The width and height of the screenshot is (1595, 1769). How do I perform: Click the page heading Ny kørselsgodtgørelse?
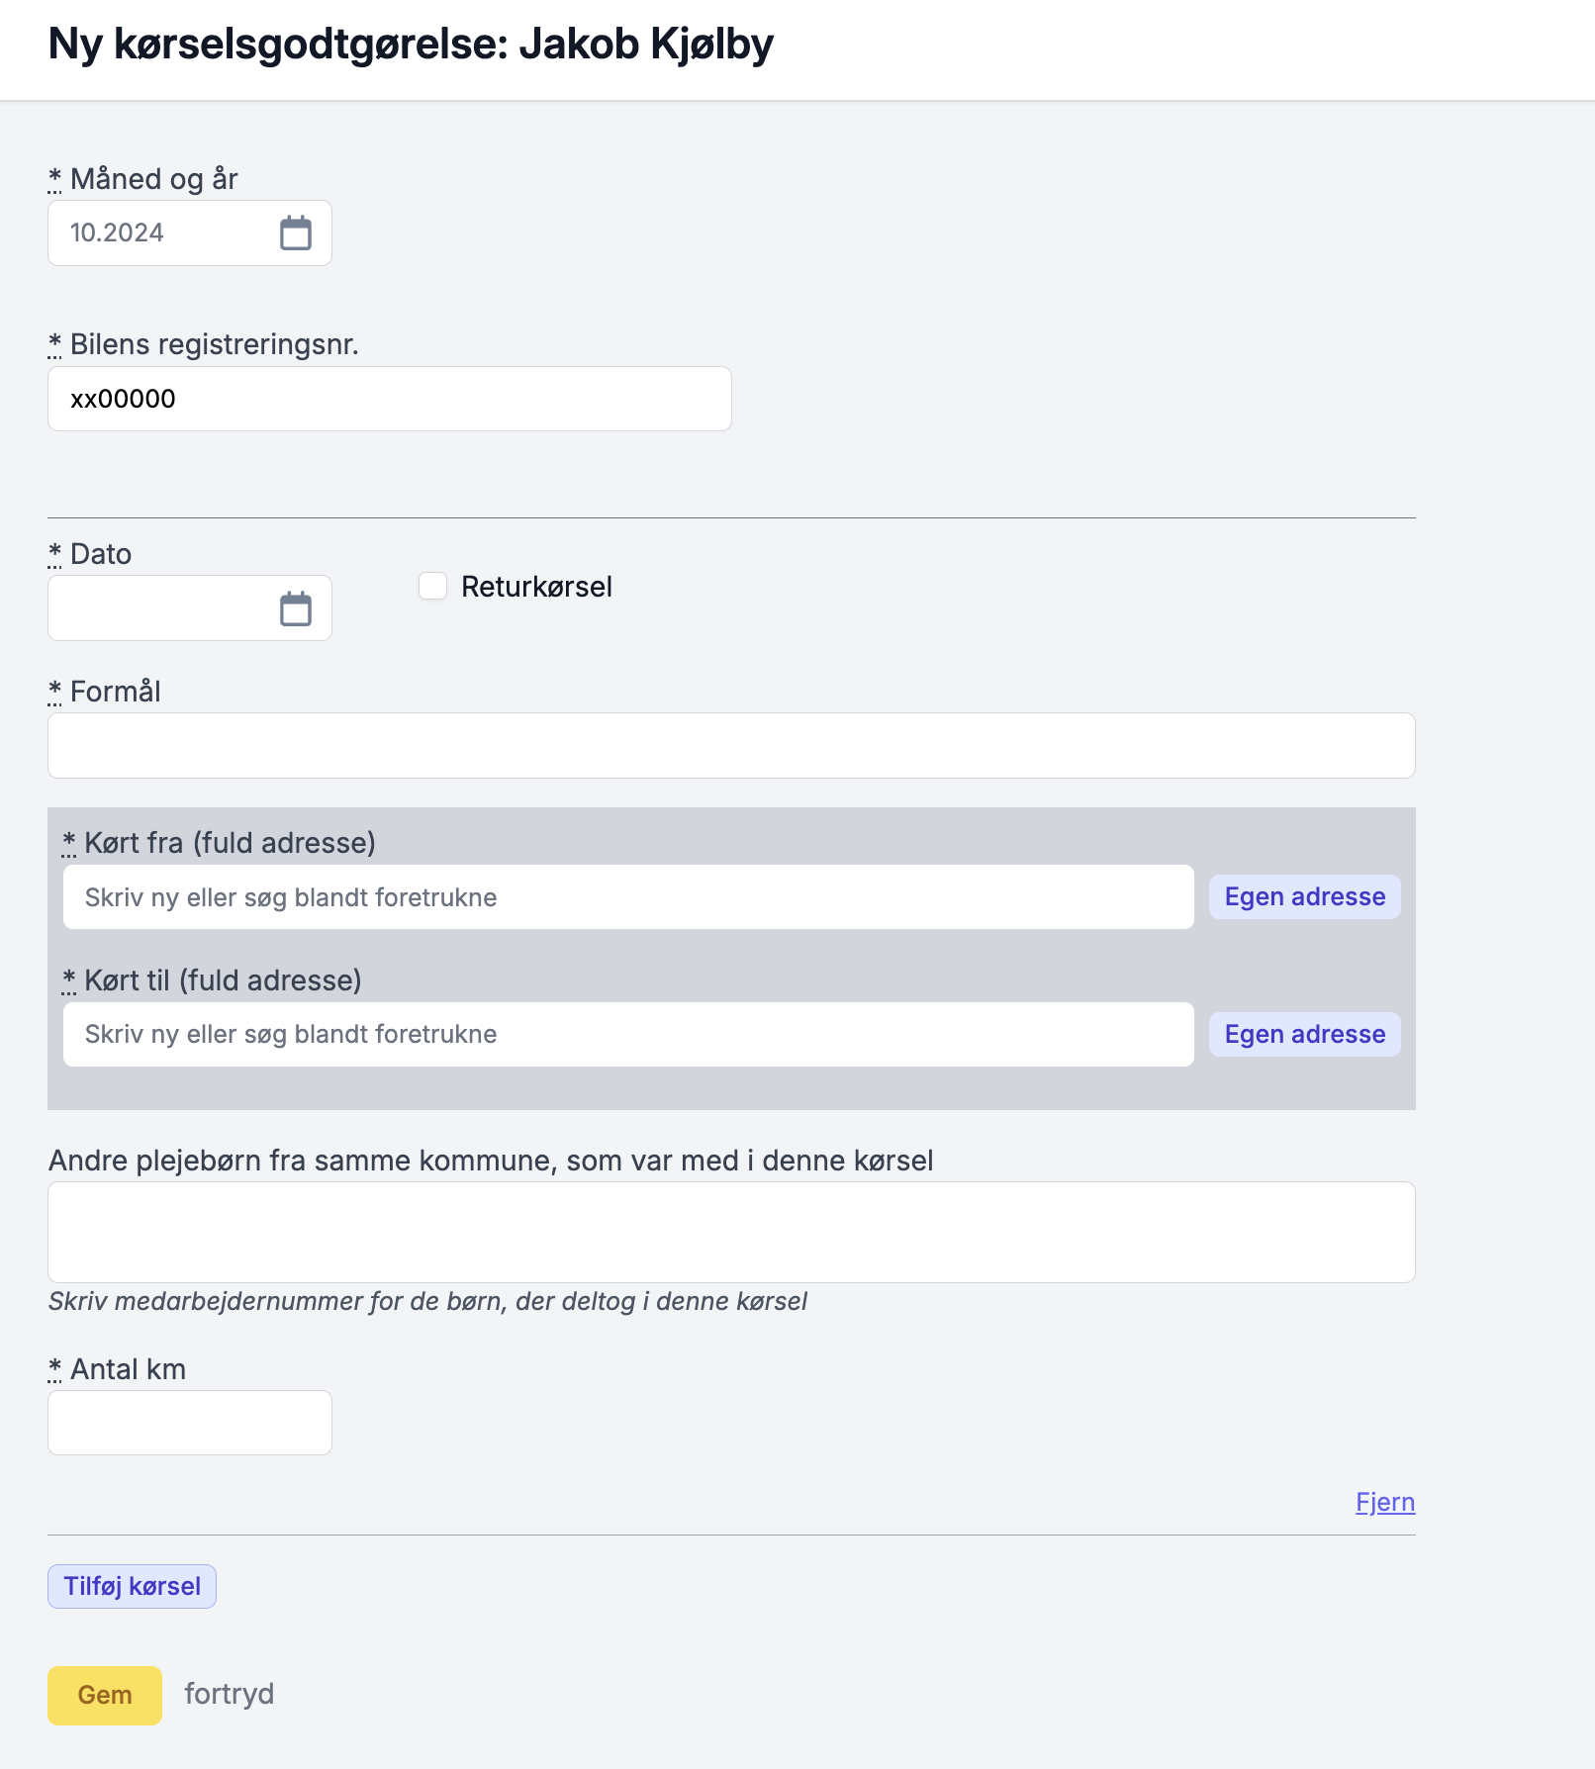[410, 45]
